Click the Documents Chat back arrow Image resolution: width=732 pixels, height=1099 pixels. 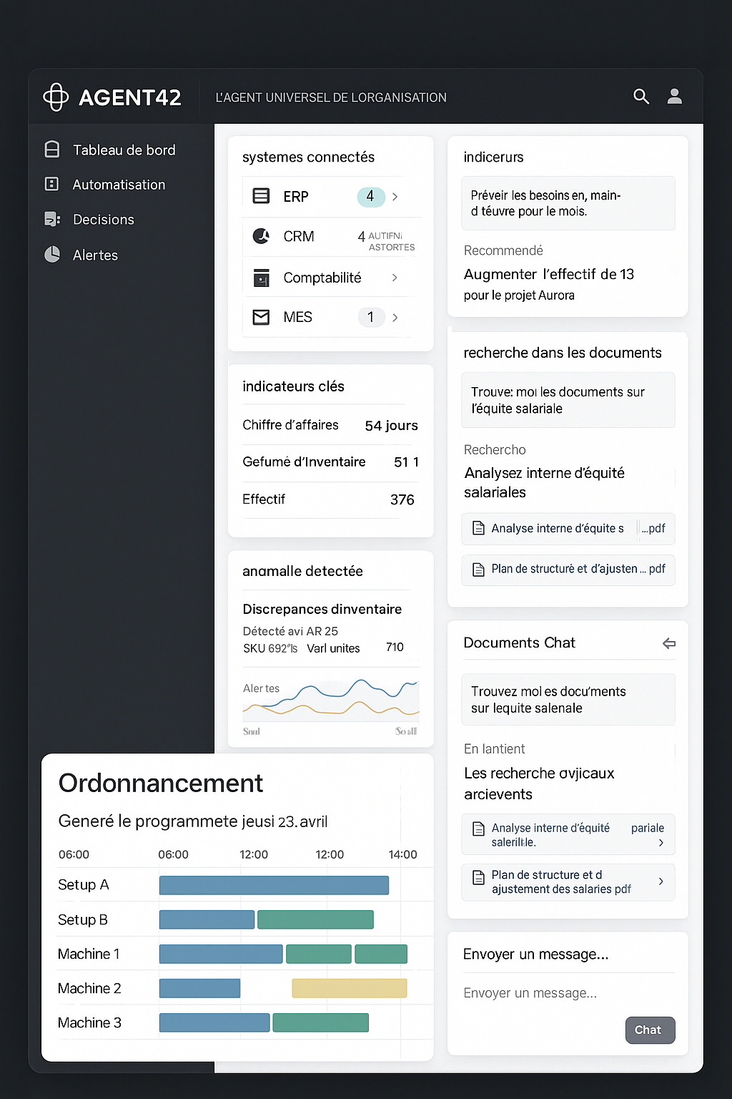tap(668, 643)
